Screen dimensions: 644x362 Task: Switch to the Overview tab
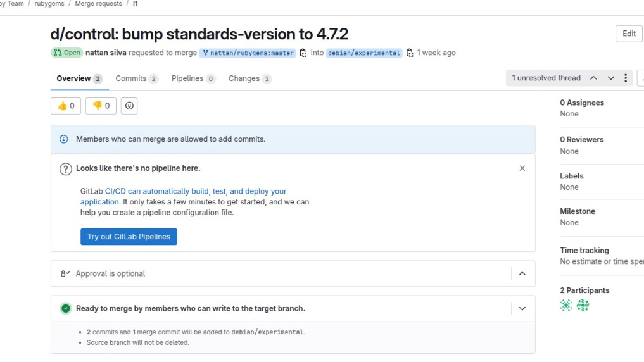[x=80, y=78]
